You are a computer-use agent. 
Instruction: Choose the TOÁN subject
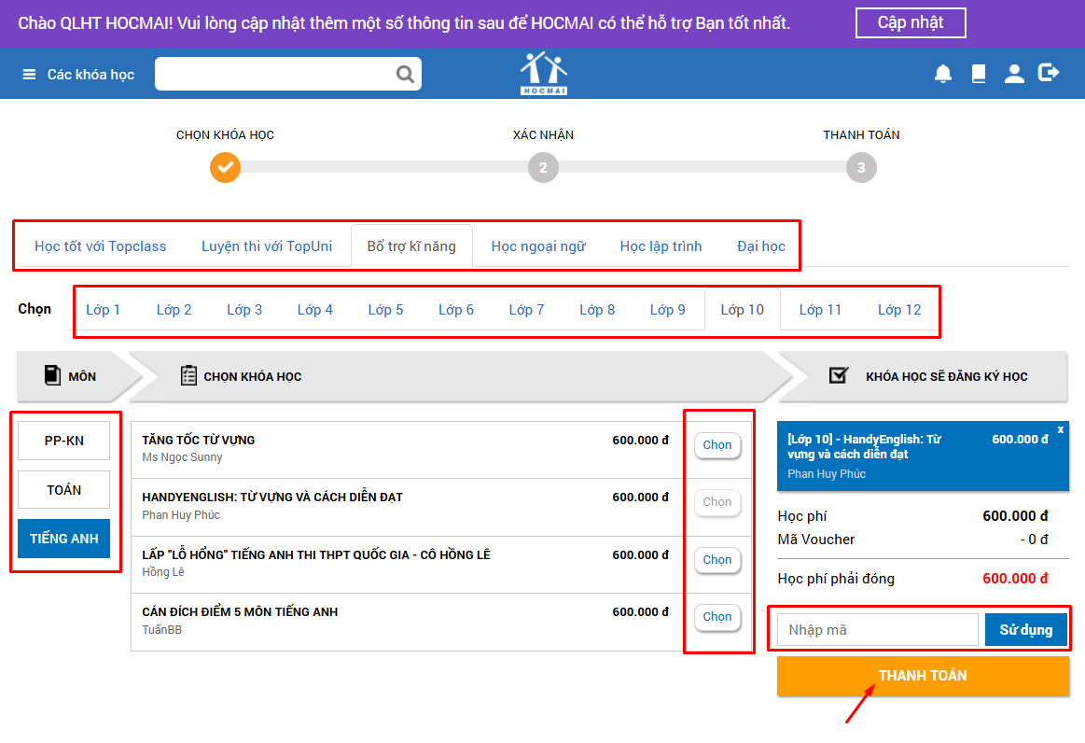coord(63,489)
